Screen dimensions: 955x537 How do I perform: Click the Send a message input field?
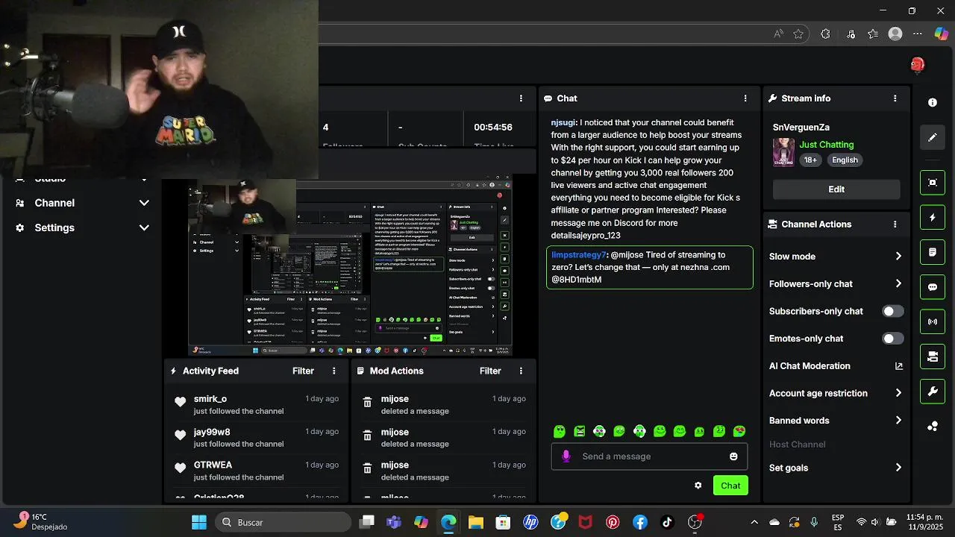point(649,456)
